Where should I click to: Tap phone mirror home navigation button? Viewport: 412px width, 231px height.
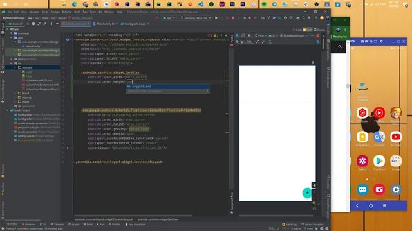[371, 206]
